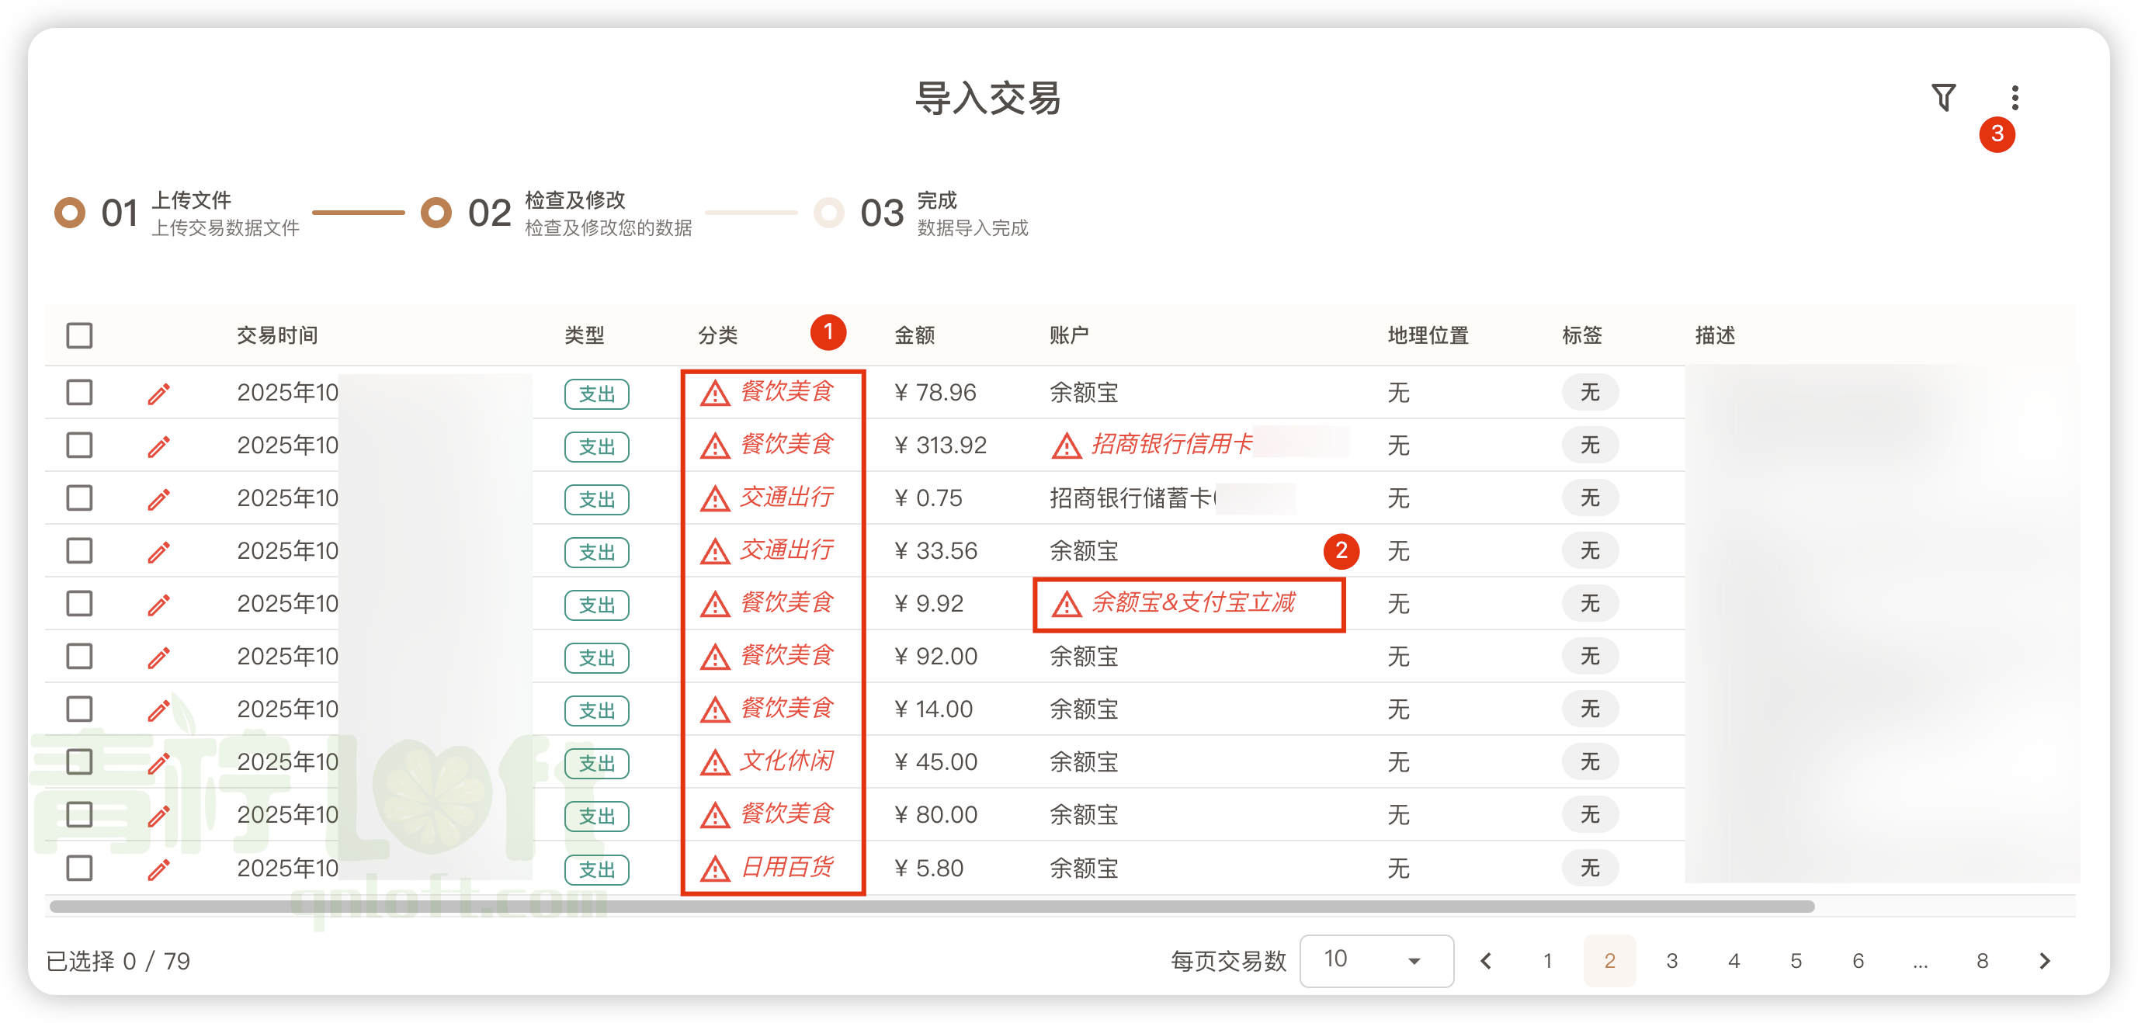Viewport: 2138px width, 1023px height.
Task: Open page 8 in pagination
Action: 1983,961
